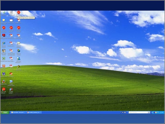This screenshot has height=124, width=165.
Task: Select the Windows Update globe shortcut
Action: (19, 51)
